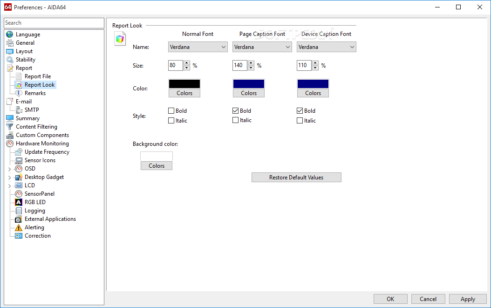
Task: Click the Correction icon
Action: click(x=19, y=236)
